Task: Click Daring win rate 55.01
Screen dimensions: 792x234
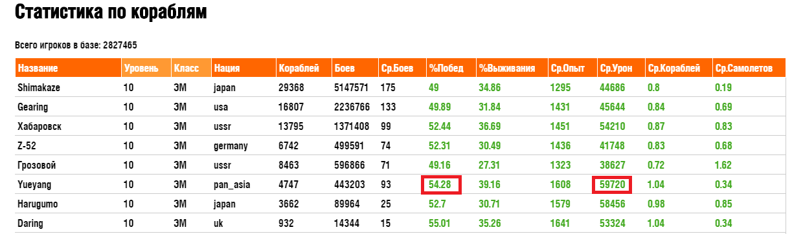Action: point(440,224)
